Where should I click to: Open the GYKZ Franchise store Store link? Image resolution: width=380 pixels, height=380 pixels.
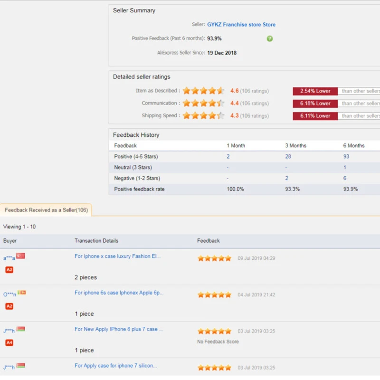pyautogui.click(x=241, y=25)
